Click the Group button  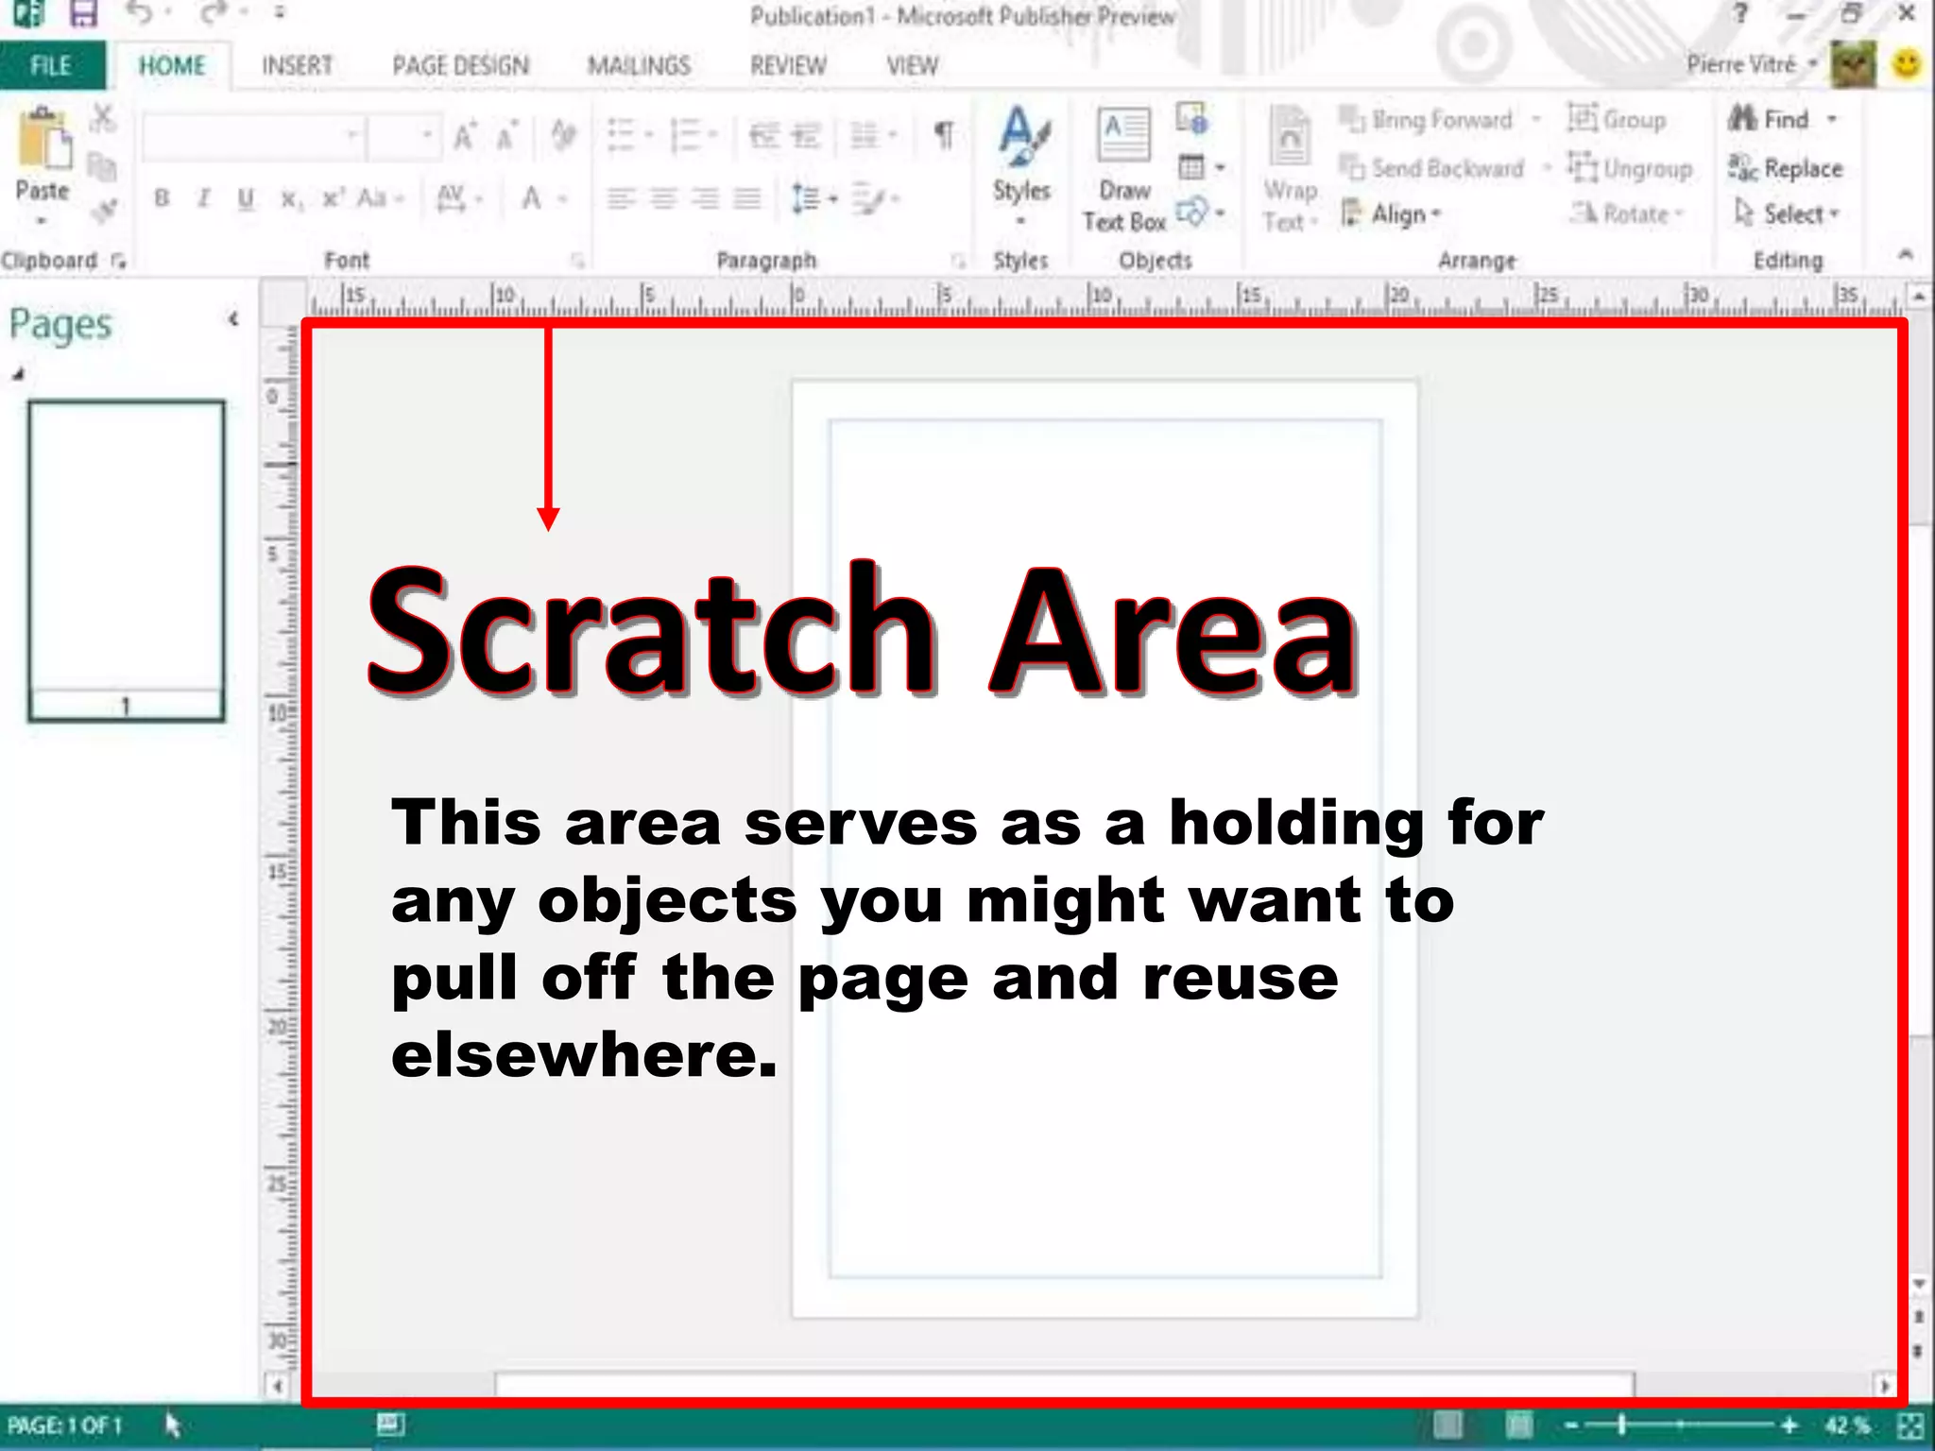coord(1617,119)
